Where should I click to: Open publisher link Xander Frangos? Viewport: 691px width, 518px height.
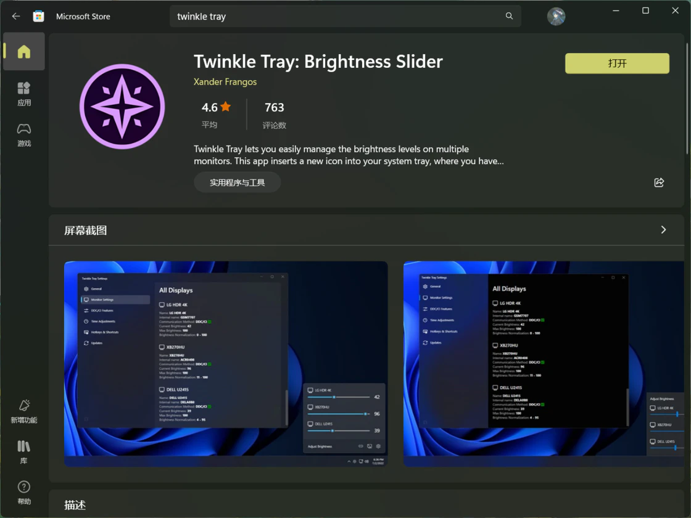(225, 82)
